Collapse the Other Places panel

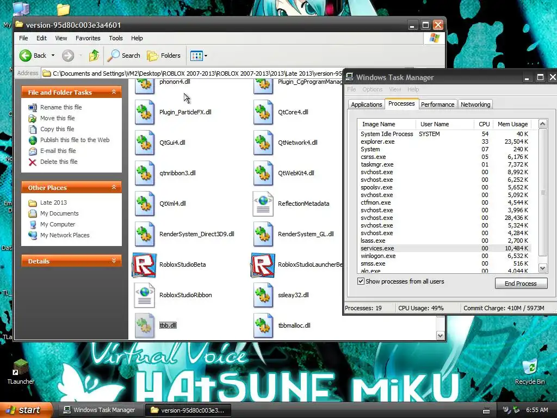[114, 187]
